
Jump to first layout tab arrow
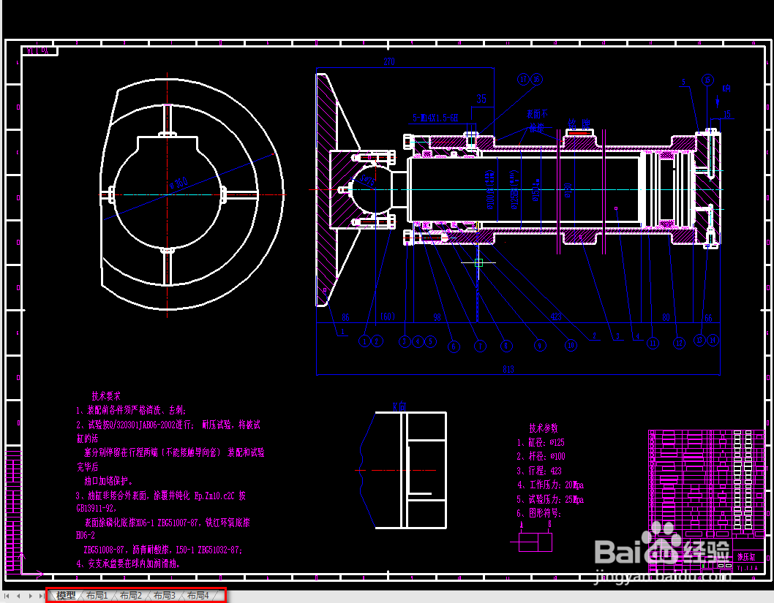(7, 596)
